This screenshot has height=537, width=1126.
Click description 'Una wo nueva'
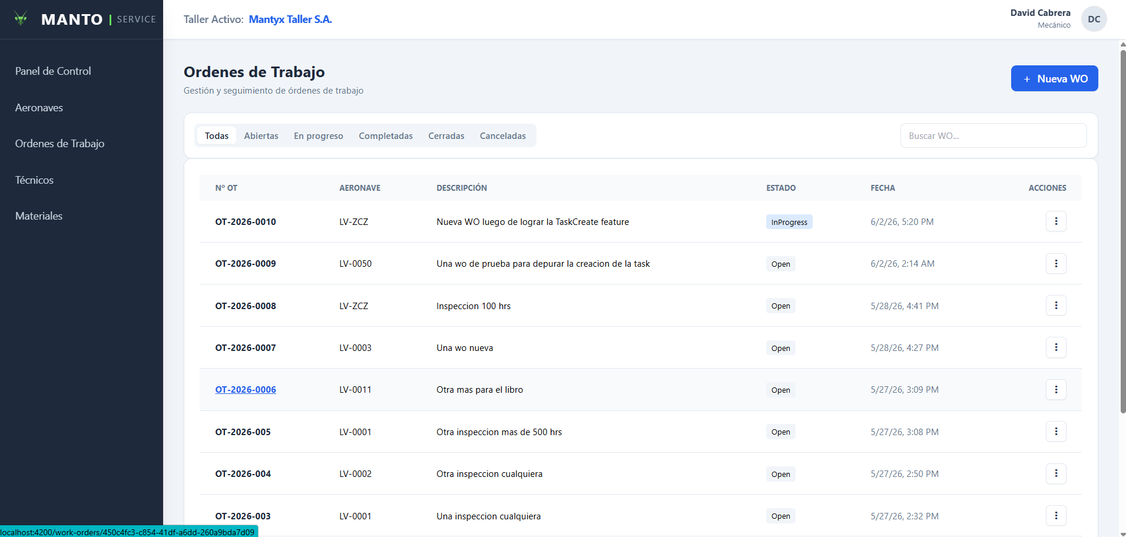pyautogui.click(x=465, y=348)
